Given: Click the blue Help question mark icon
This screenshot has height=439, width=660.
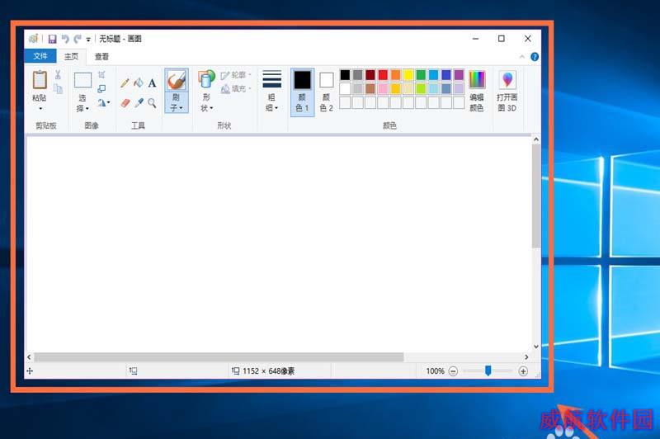Looking at the screenshot, I should click(535, 57).
